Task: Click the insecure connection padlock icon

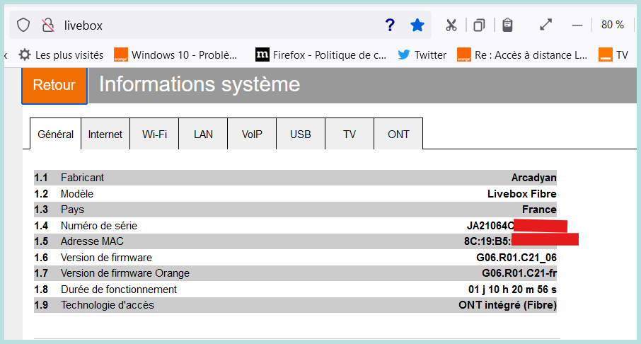Action: tap(47, 25)
